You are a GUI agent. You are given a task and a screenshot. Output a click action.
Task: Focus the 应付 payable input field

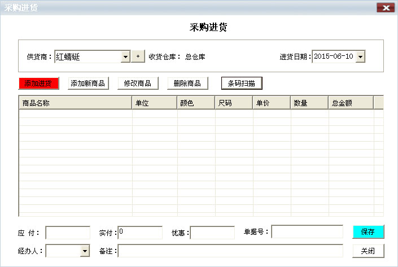coord(68,233)
